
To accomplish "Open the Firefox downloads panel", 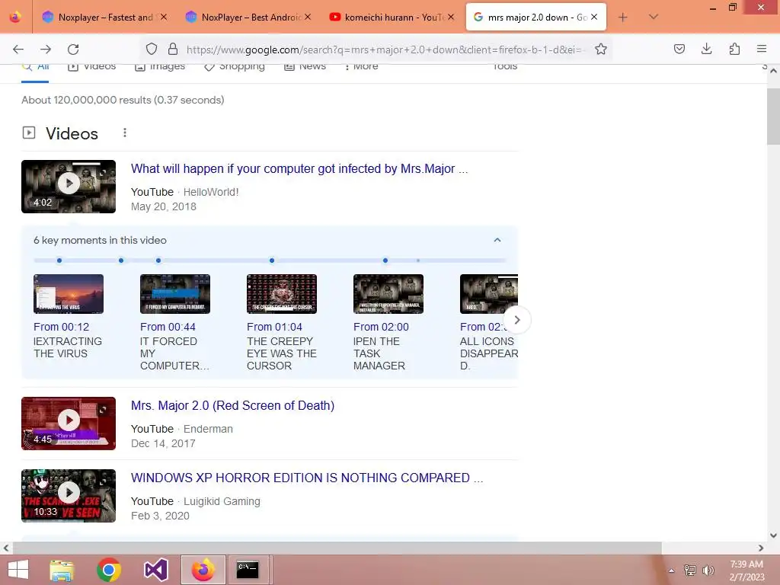I will [x=706, y=49].
